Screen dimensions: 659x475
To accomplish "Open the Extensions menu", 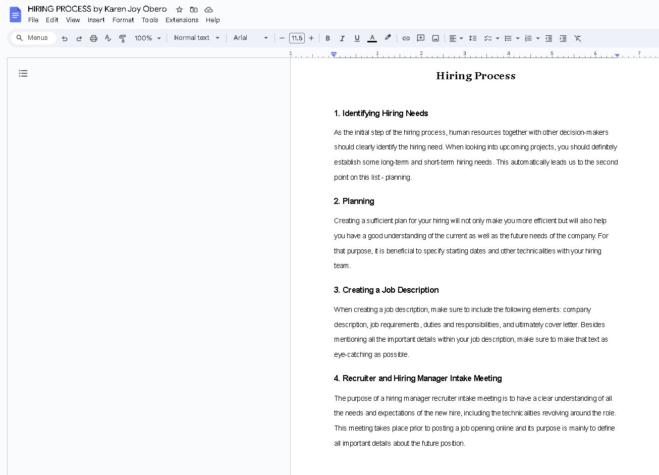I will click(182, 20).
